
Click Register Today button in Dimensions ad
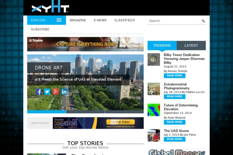tap(120, 122)
